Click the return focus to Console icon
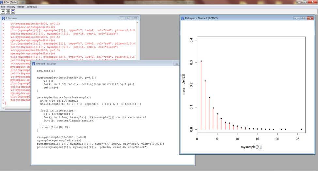Viewport: 318px width, 171px height. click(x=13, y=11)
